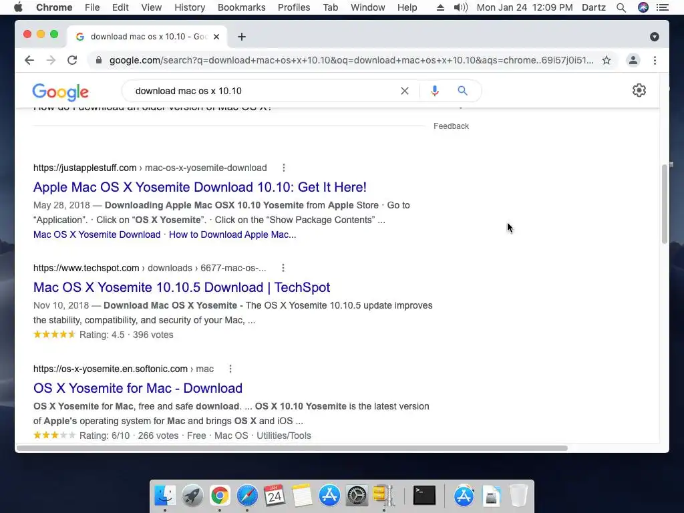The width and height of the screenshot is (684, 513).
Task: Follow the 'Mac OS X Yosemite Download' sitelink
Action: [97, 234]
